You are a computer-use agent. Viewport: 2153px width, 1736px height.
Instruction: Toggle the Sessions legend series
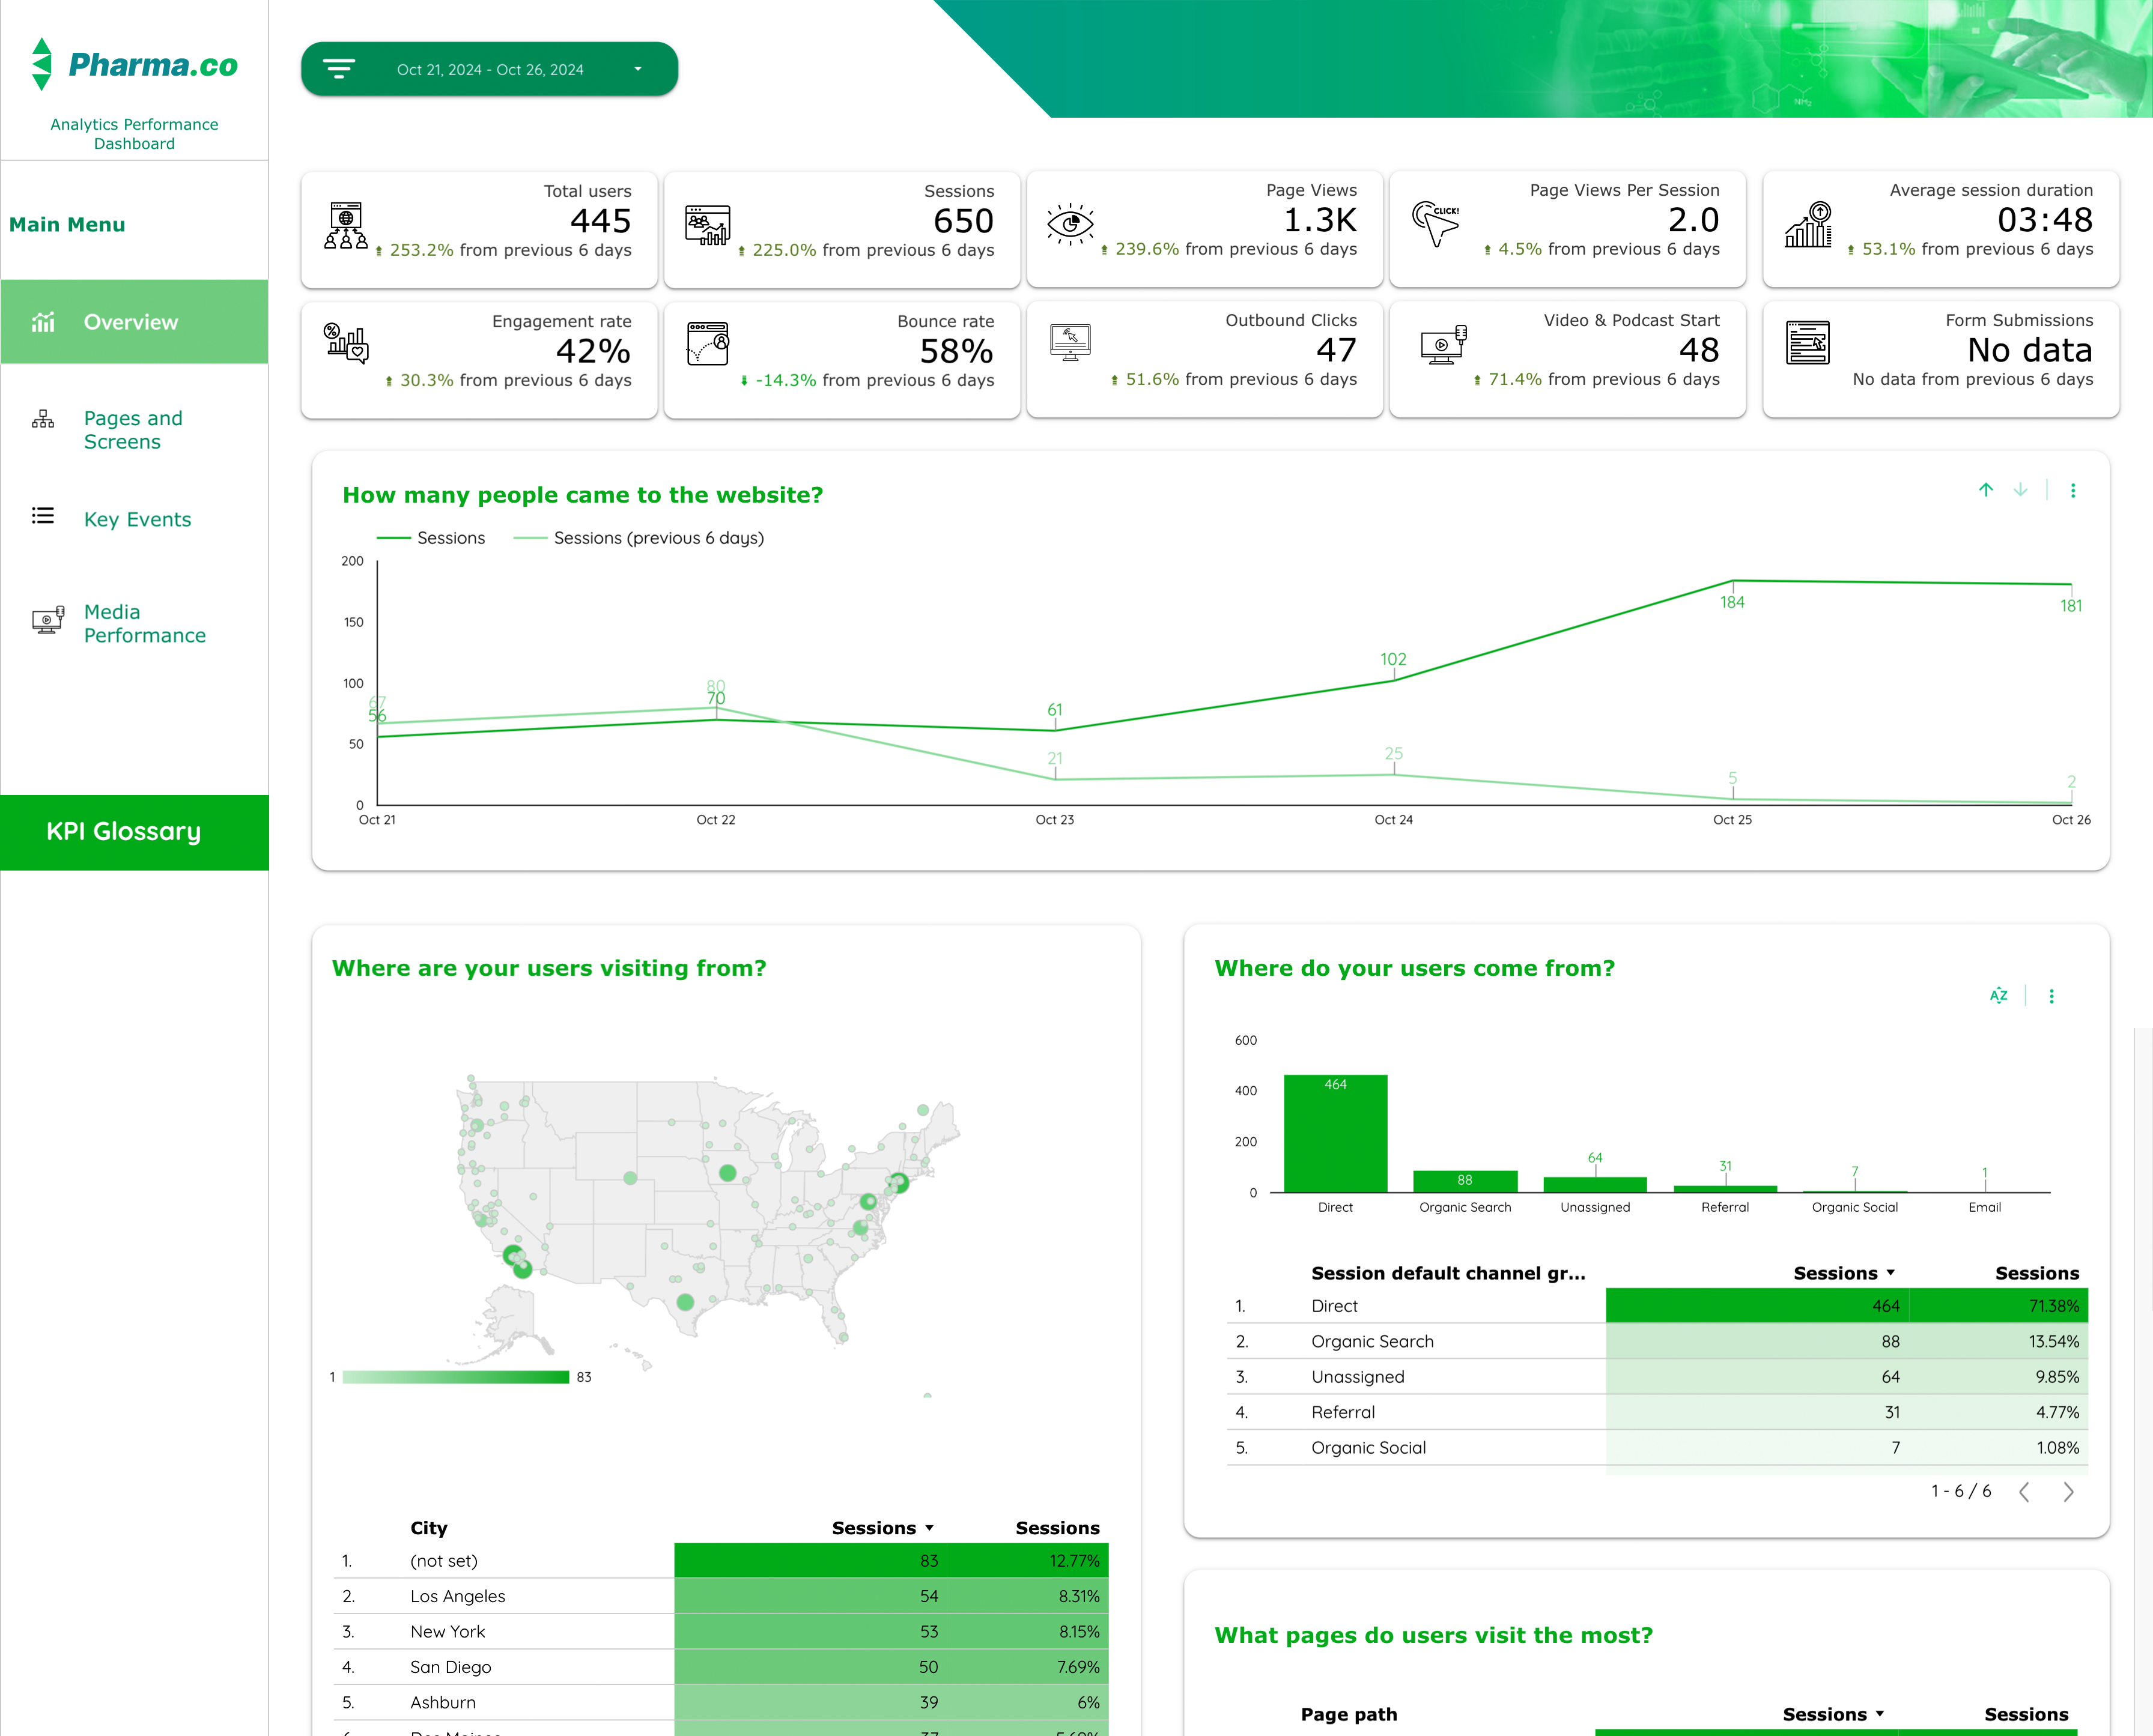(431, 538)
